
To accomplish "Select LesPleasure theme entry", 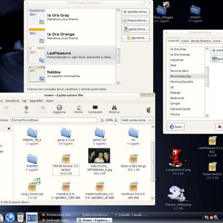I will click(71, 55).
